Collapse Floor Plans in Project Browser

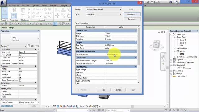174,37
